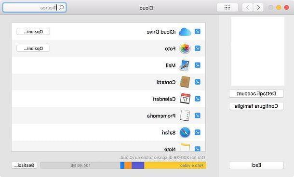Toggle the Calendari checkbox
294x177 pixels.
click(x=198, y=99)
